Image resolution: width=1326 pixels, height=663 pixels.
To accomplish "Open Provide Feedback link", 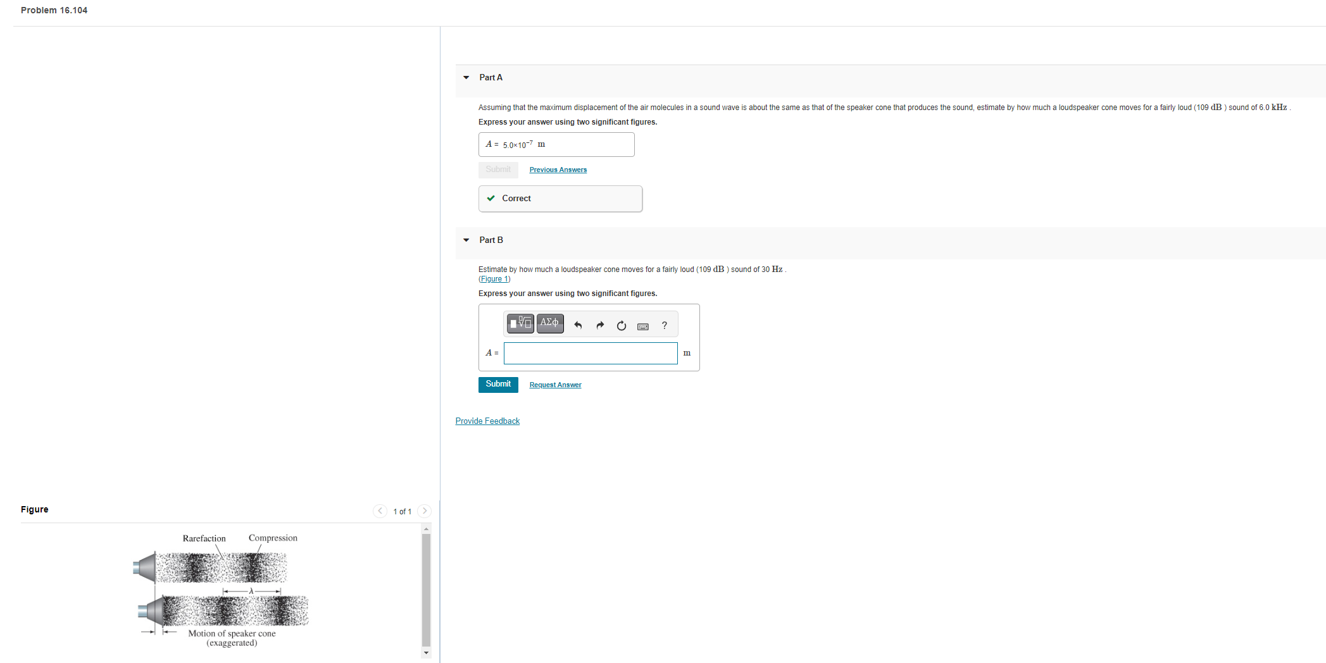I will coord(487,421).
